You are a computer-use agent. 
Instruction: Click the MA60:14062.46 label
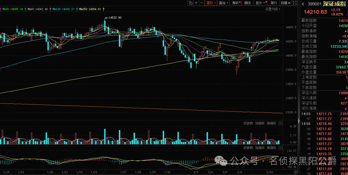pos(38,9)
